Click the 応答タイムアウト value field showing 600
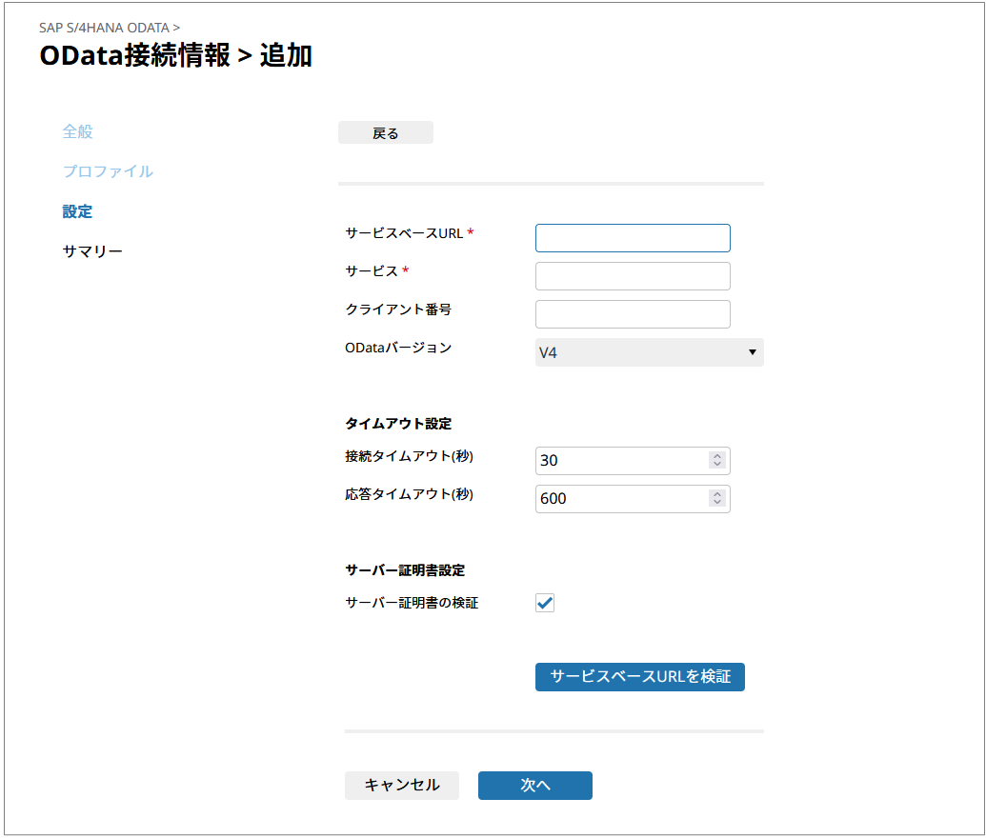 click(619, 499)
